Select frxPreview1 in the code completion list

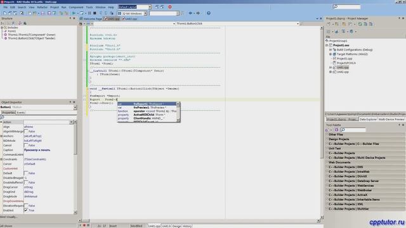point(148,108)
